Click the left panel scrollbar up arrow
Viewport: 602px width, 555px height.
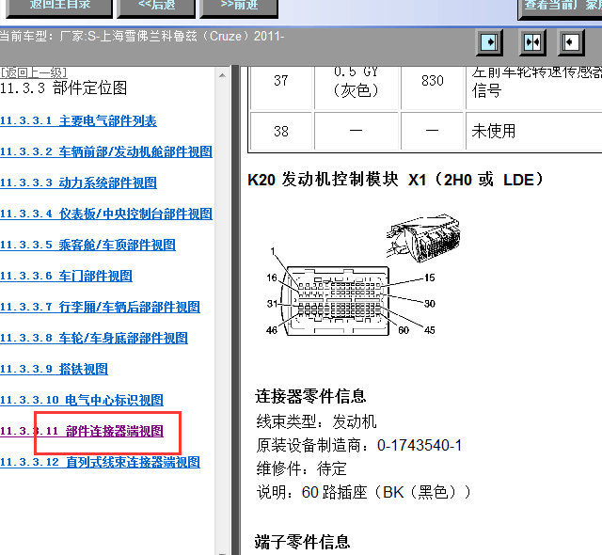222,75
